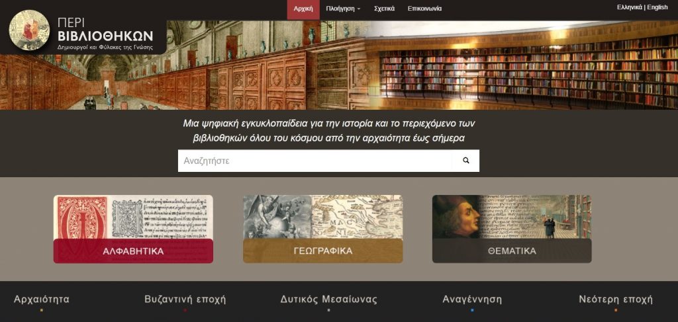Screen dimensions: 678x322
Task: Select the Αρχαιότητα period
Action: pyautogui.click(x=42, y=300)
